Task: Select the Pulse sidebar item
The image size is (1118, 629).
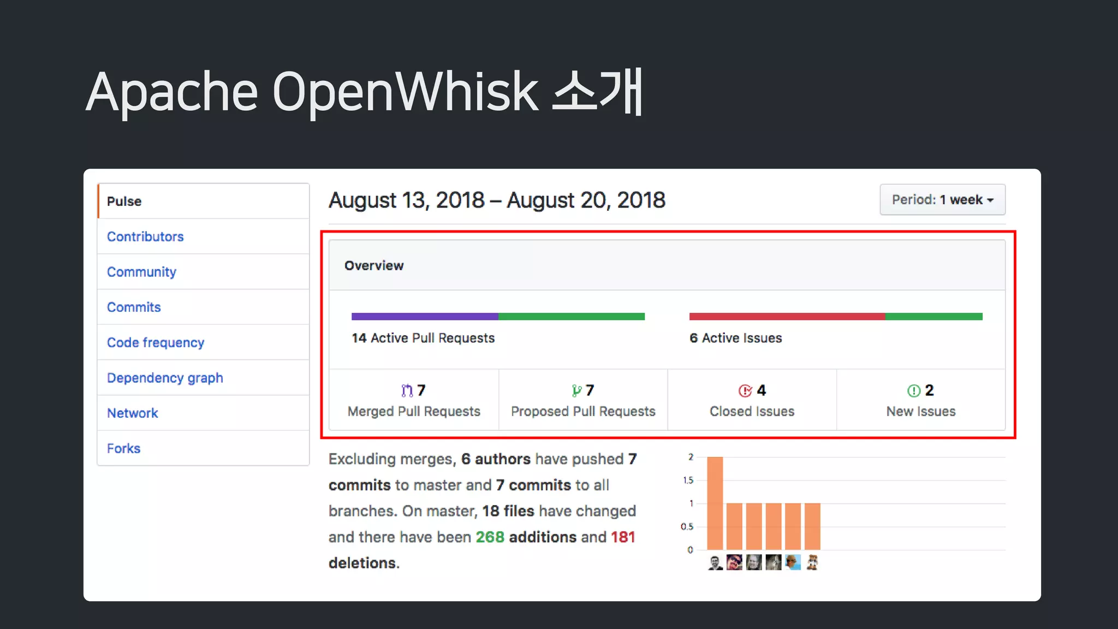Action: click(124, 201)
